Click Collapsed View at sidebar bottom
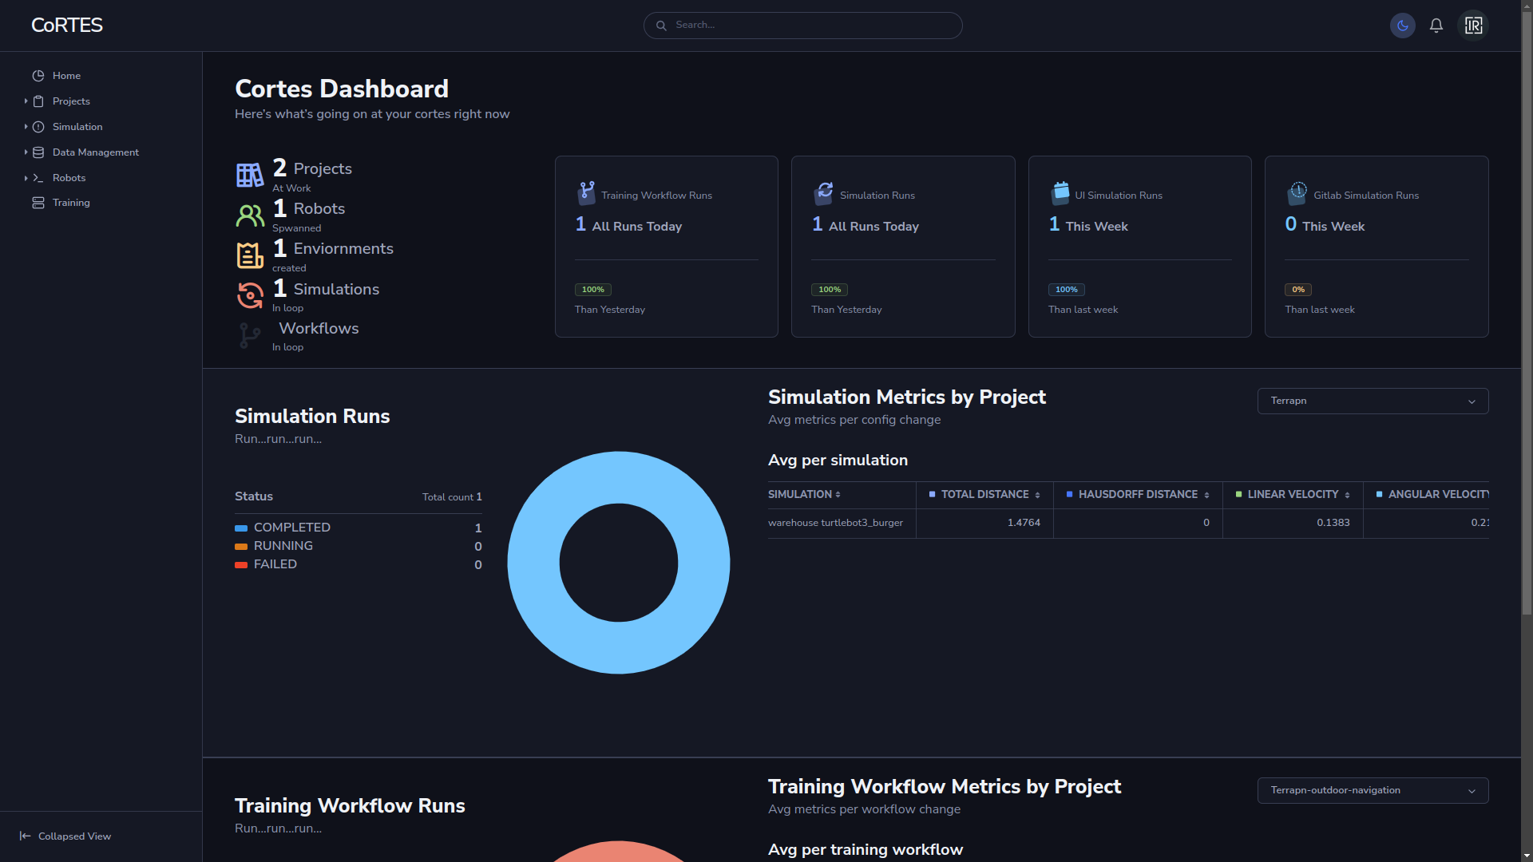Screen dimensions: 1533x862 [74, 836]
